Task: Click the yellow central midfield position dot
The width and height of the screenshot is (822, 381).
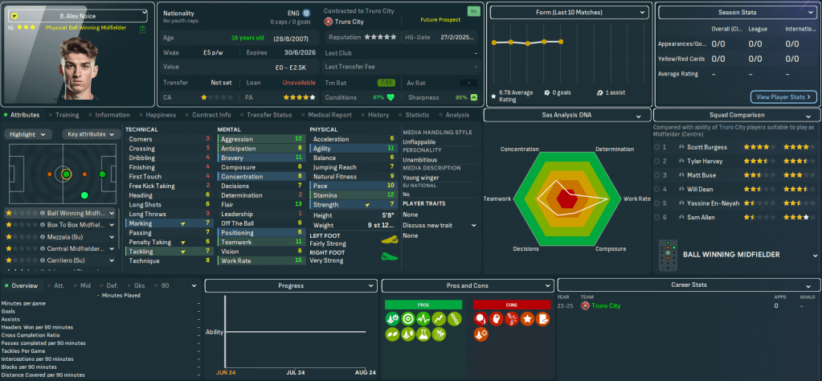Action: point(66,174)
